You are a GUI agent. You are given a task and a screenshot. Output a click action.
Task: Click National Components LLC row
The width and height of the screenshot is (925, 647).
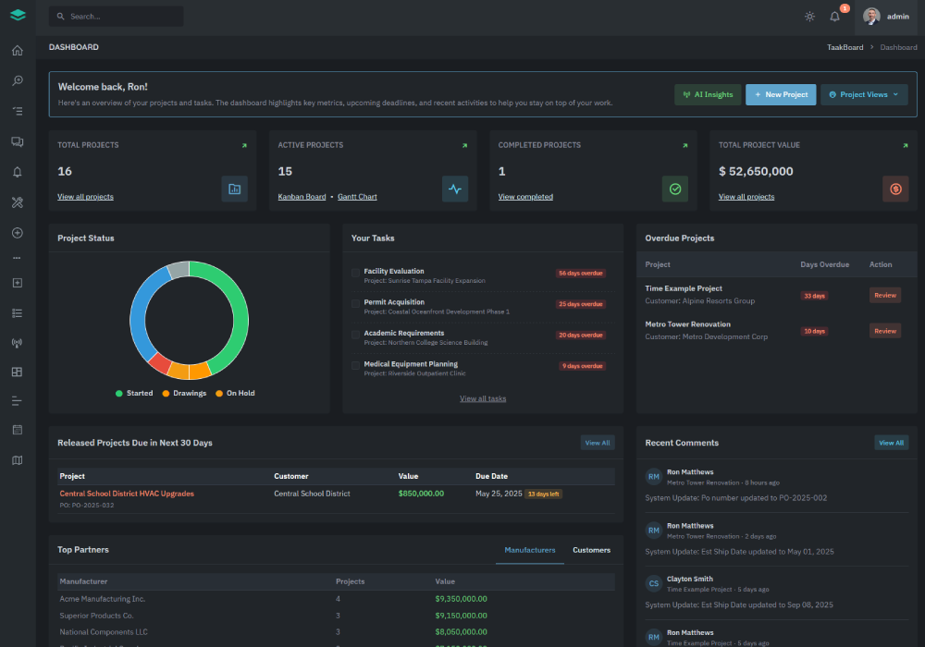pos(337,632)
